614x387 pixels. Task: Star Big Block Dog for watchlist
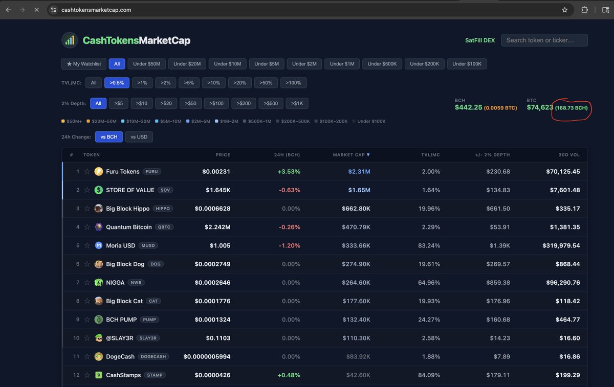point(87,264)
